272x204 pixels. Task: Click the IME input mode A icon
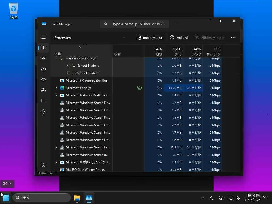pos(211,198)
